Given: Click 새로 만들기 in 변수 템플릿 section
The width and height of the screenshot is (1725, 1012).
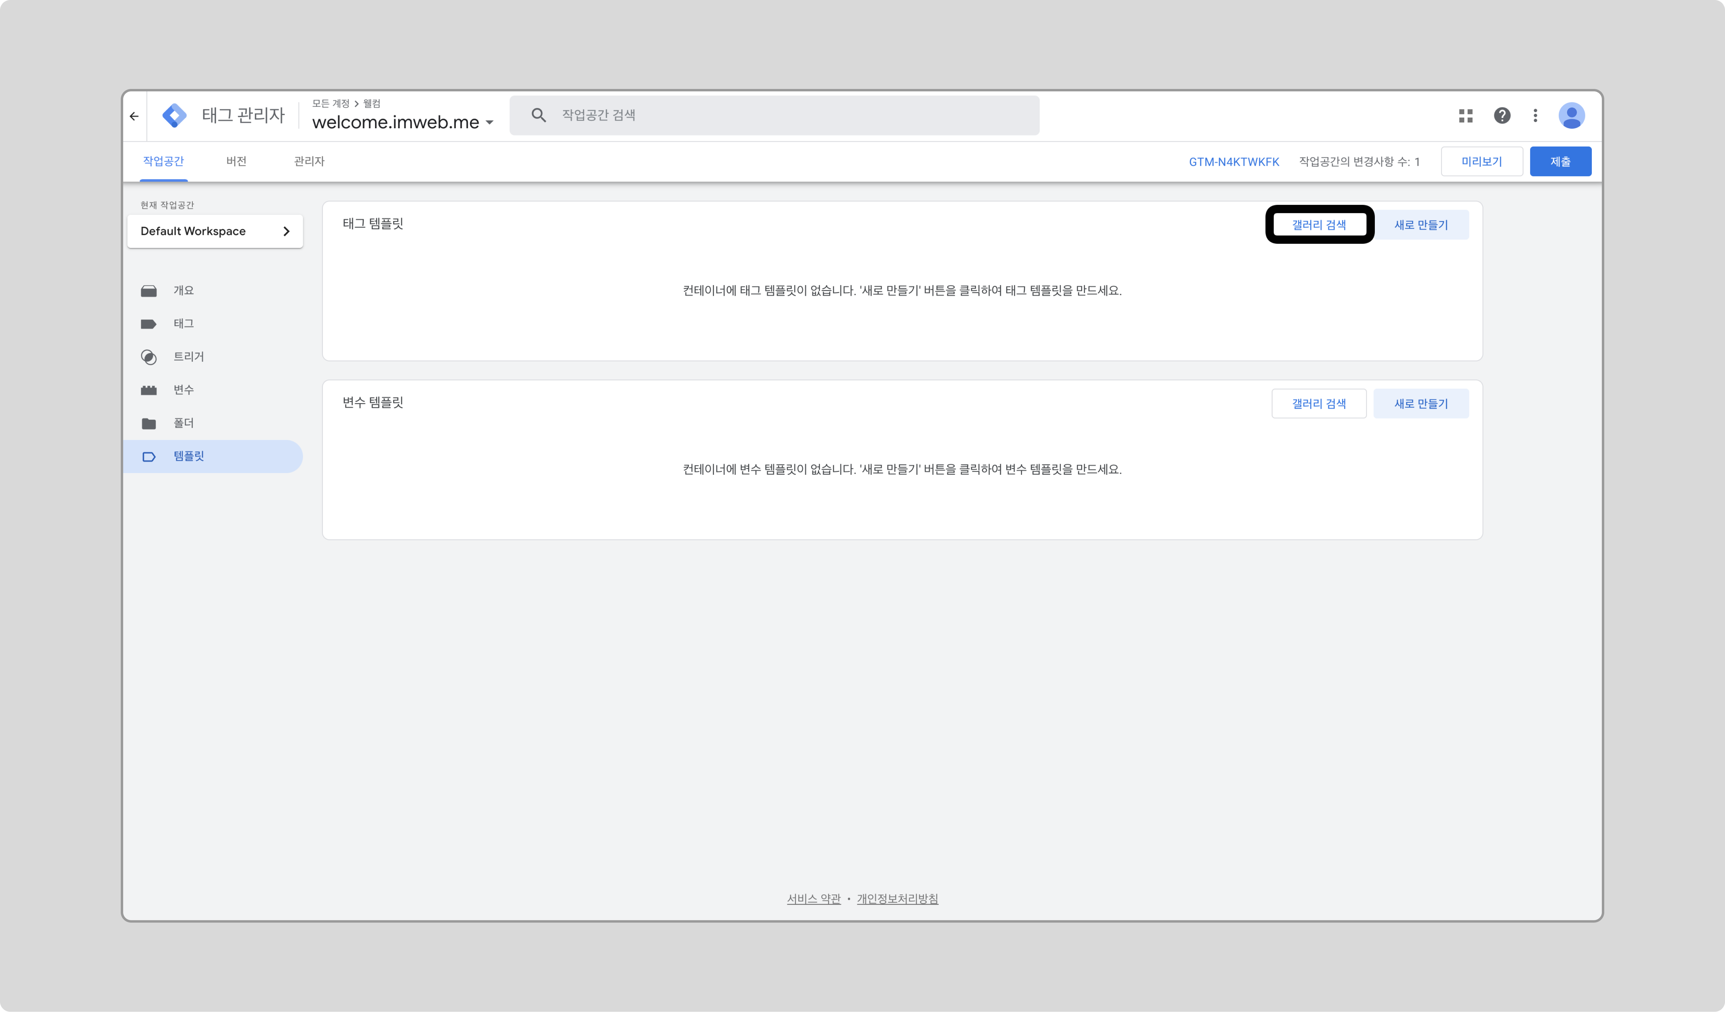Looking at the screenshot, I should coord(1421,404).
